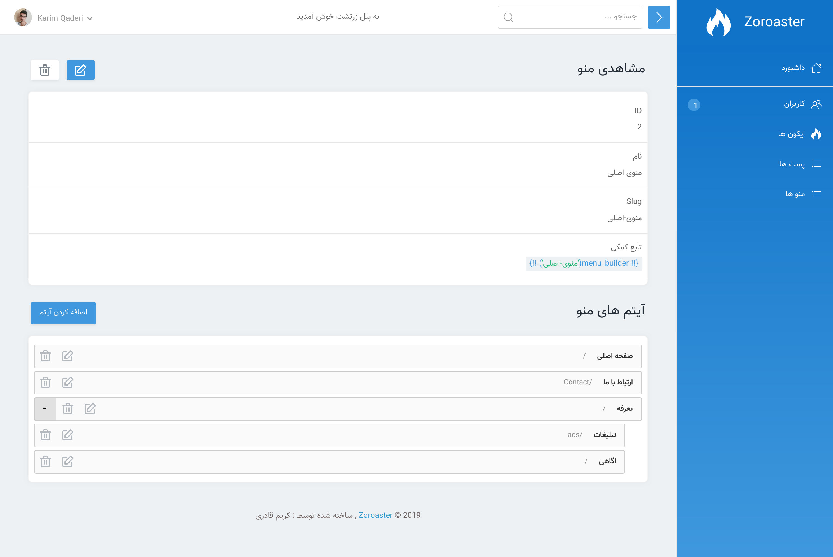Edit the تبلیغات menu item
The image size is (833, 557).
click(x=68, y=435)
